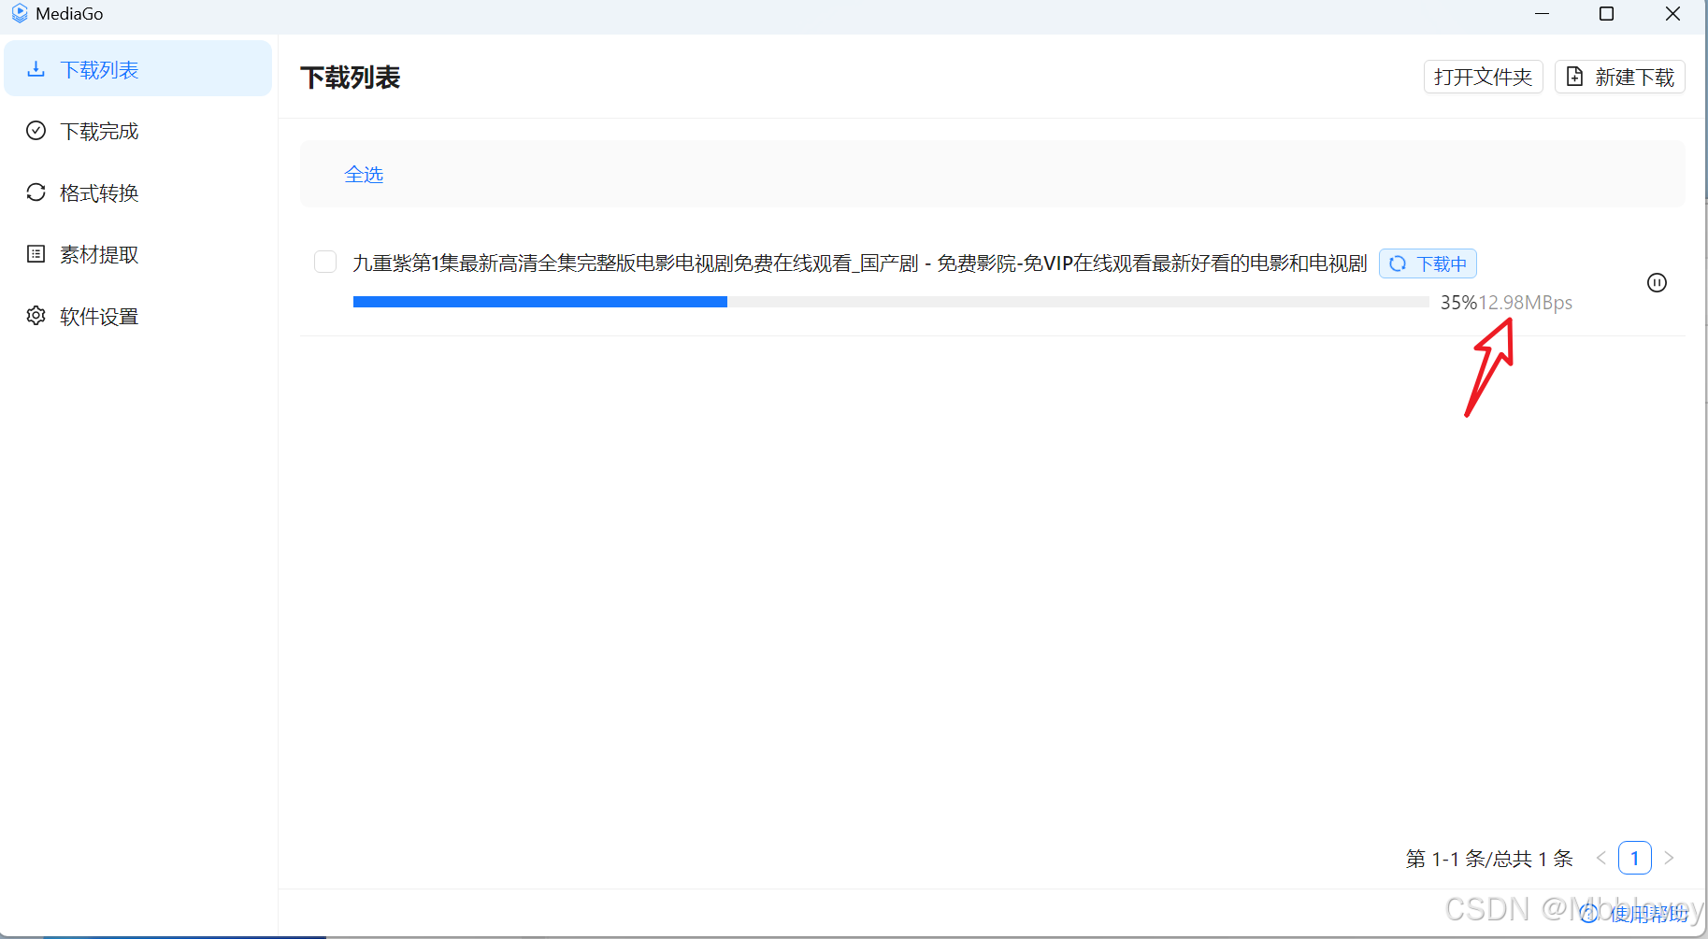The height and width of the screenshot is (939, 1708).
Task: Close the MediaGo window
Action: 1672,14
